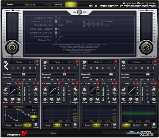The image size is (159, 138).
Task: Switch to band 1 Scope tab
Action: coord(9,125)
